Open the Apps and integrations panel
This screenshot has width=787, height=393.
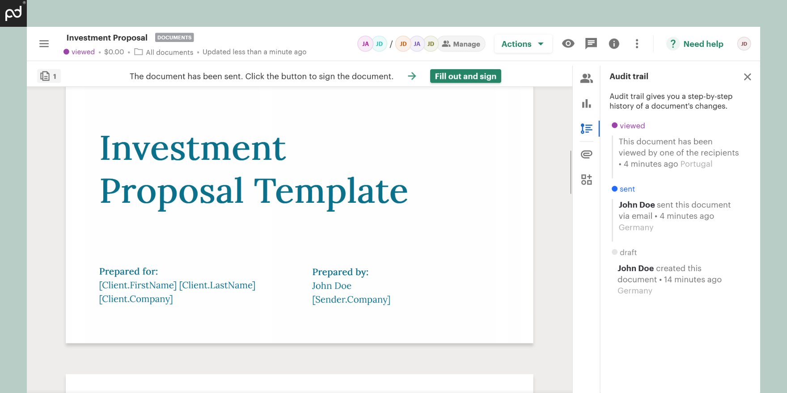pyautogui.click(x=586, y=180)
